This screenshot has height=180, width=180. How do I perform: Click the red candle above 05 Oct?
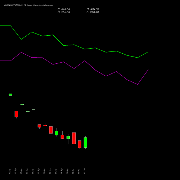tap(80, 144)
